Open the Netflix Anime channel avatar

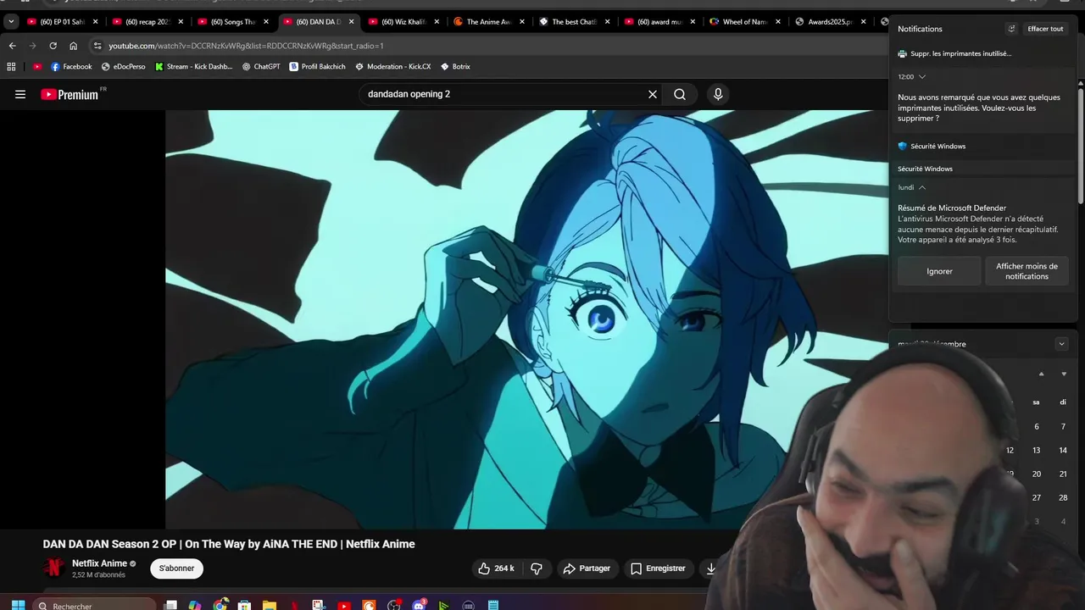coord(54,568)
